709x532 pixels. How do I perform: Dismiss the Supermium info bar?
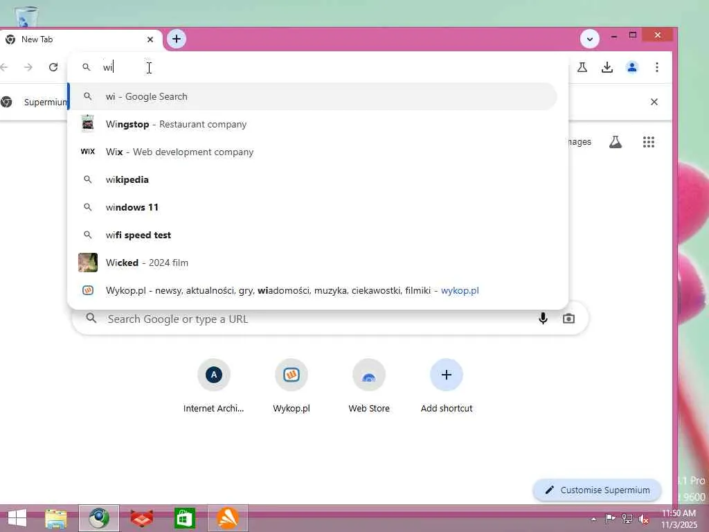[654, 102]
